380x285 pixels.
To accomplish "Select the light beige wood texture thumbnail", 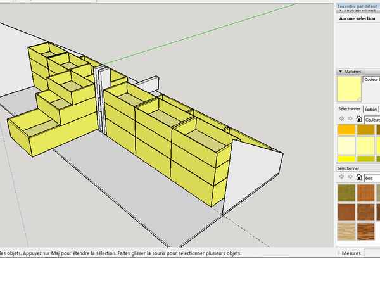I will 346,231.
